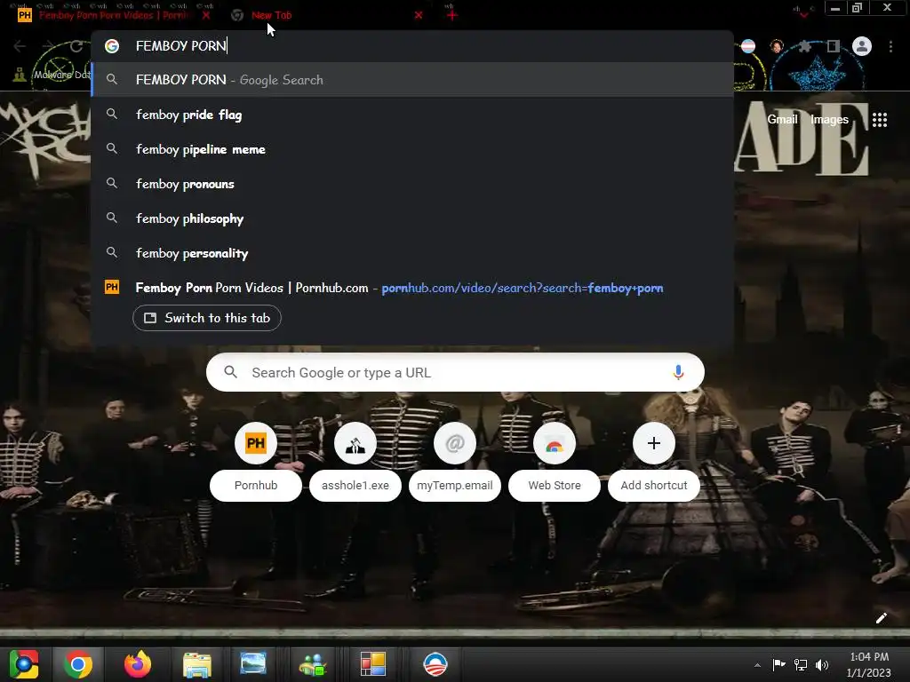The width and height of the screenshot is (910, 682).
Task: Open the profile avatar button
Action: point(862,46)
